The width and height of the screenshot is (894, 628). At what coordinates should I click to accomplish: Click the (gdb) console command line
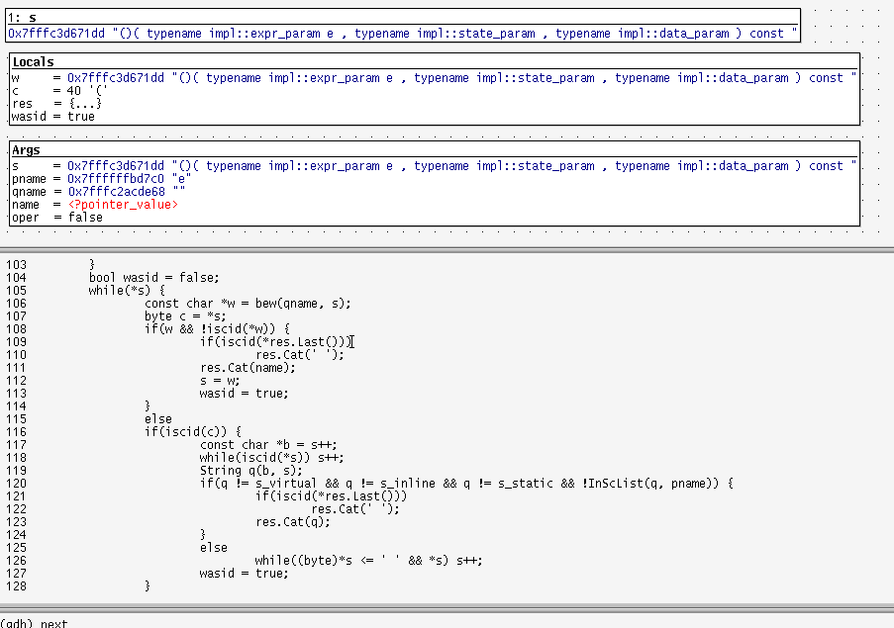point(40,623)
